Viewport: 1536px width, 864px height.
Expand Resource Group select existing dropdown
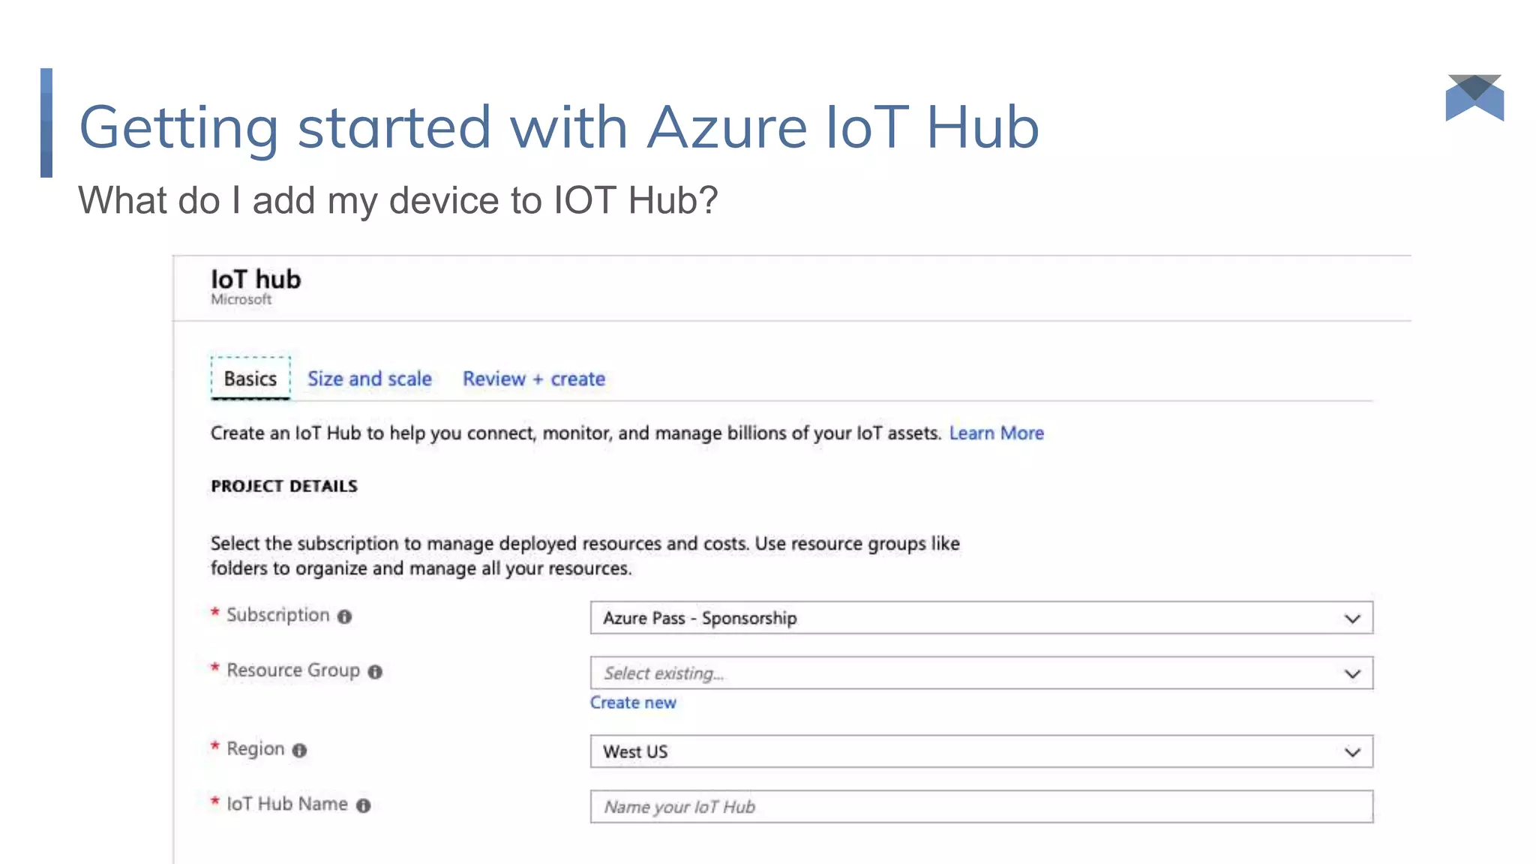(x=982, y=673)
